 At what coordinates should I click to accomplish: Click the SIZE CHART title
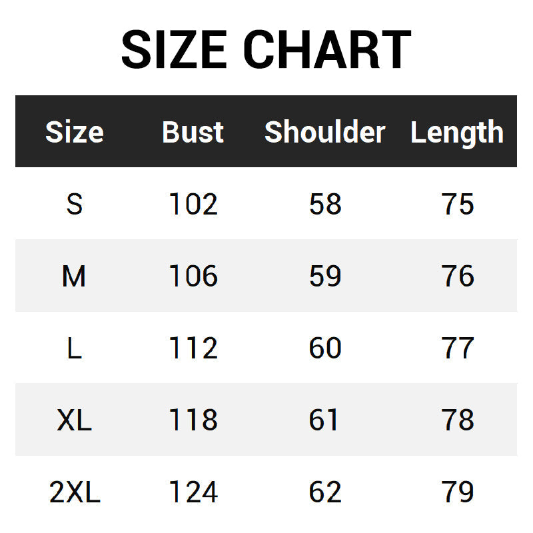266,50
